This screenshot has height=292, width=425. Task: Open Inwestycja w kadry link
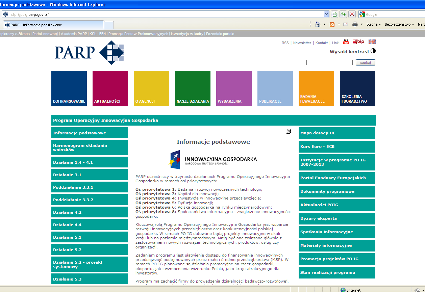(187, 34)
